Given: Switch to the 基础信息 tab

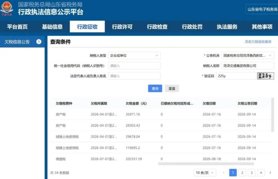Looking at the screenshot, I should point(52,27).
